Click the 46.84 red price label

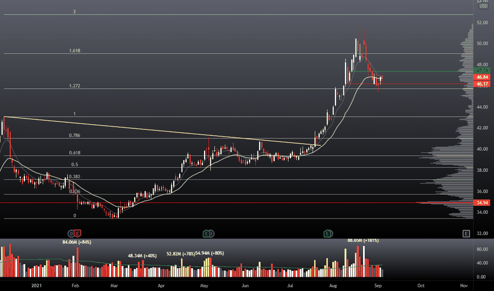482,77
